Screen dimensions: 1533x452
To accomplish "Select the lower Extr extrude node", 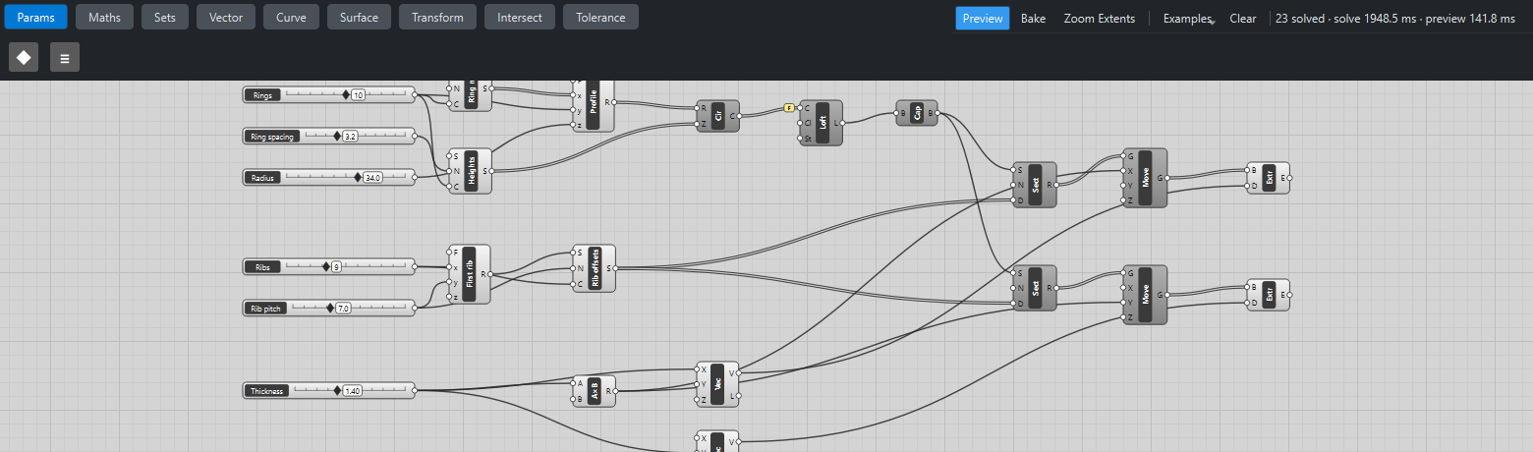I will tap(1269, 294).
